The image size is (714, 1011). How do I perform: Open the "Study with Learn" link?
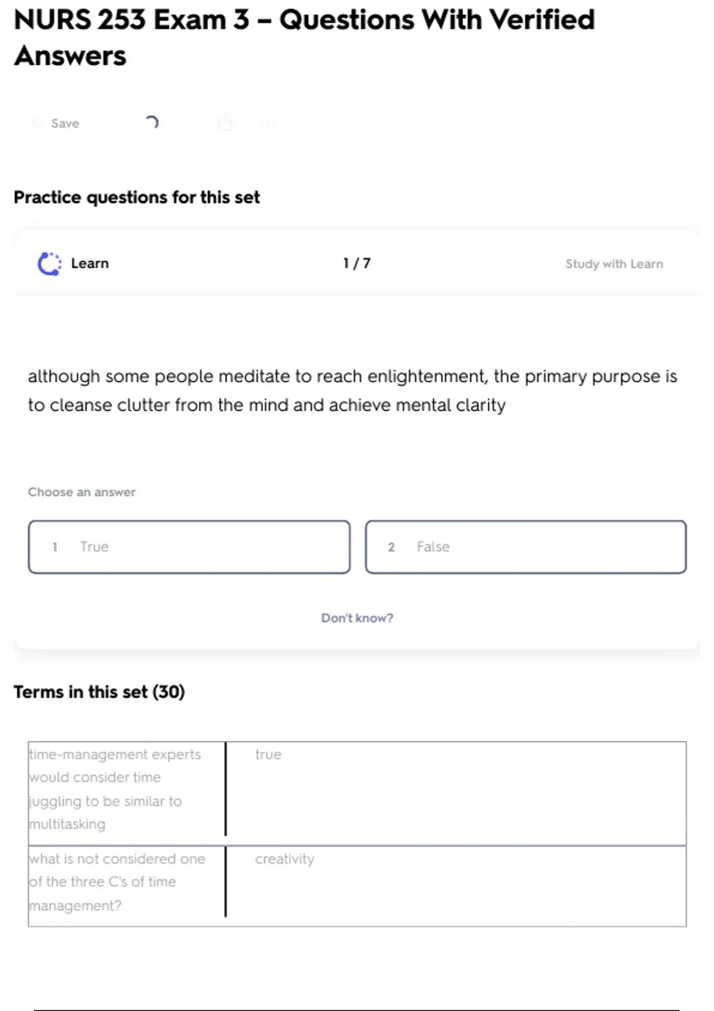(613, 263)
